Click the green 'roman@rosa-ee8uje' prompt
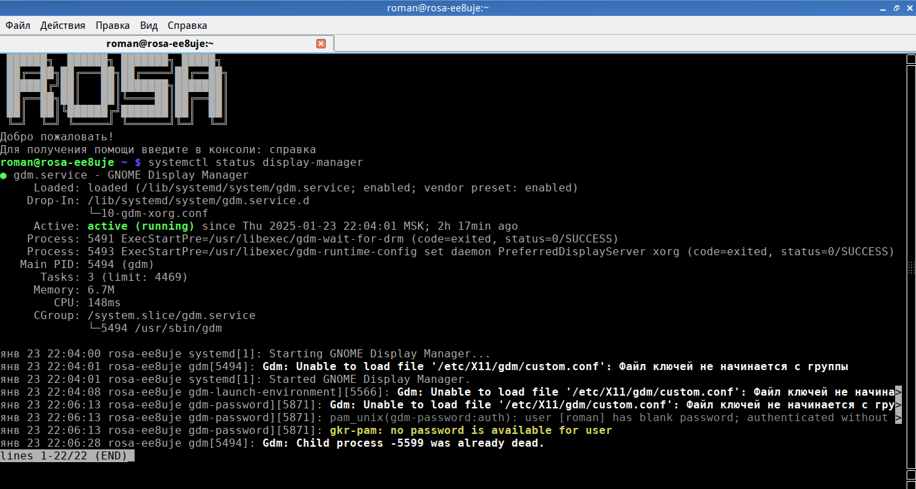The height and width of the screenshot is (489, 916). 57,163
